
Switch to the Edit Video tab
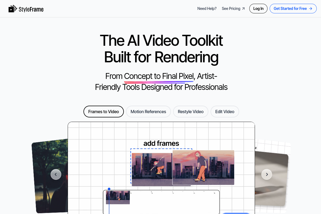coord(225,112)
